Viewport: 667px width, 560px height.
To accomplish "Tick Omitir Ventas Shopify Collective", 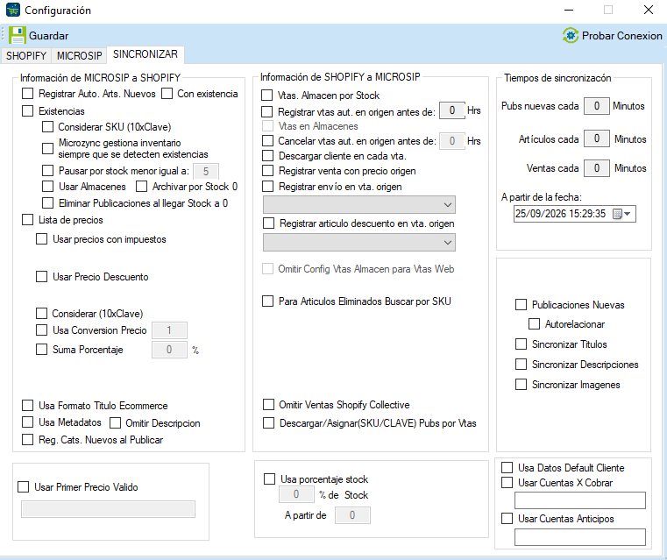I will pos(268,404).
